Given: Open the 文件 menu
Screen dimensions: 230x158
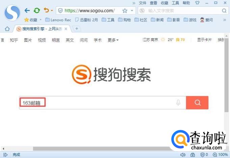Looking at the screenshot, I should pyautogui.click(x=143, y=3).
